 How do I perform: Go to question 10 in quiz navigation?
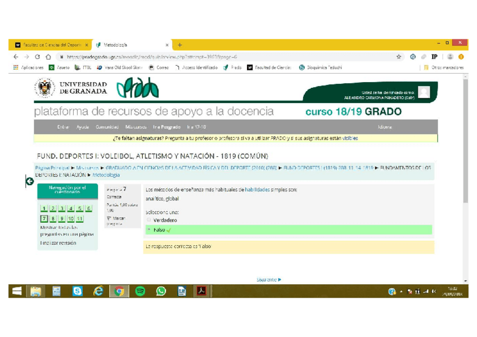(71, 219)
